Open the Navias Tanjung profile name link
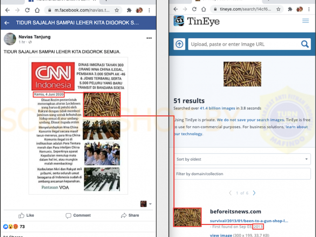The width and height of the screenshot is (316, 237). tap(34, 37)
